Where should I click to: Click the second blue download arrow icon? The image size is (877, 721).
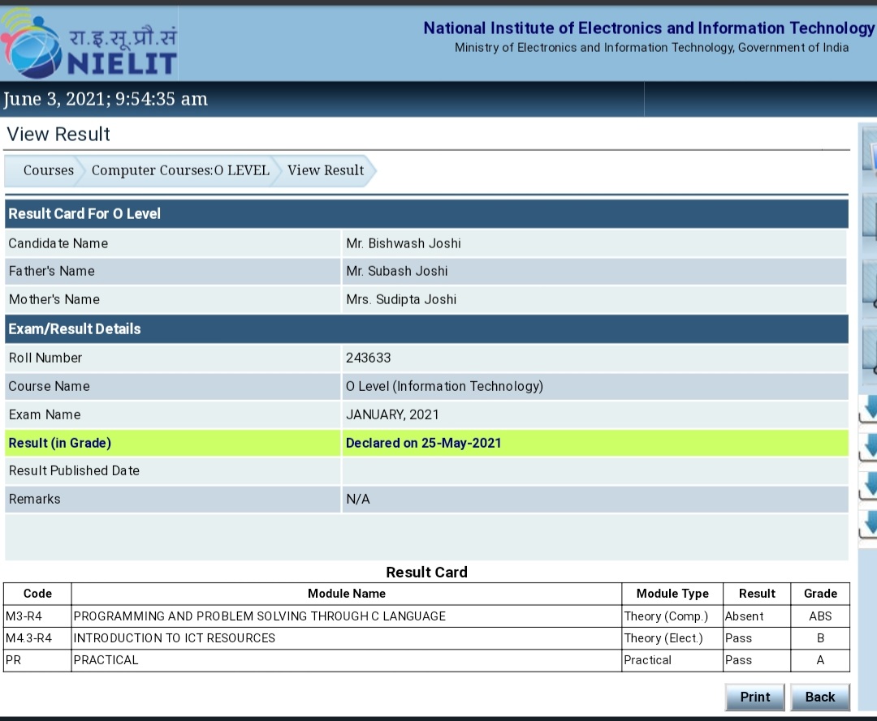pos(869,447)
